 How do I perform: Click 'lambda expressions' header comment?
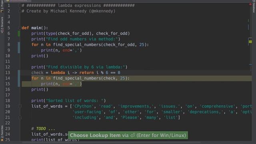[x=79, y=6]
